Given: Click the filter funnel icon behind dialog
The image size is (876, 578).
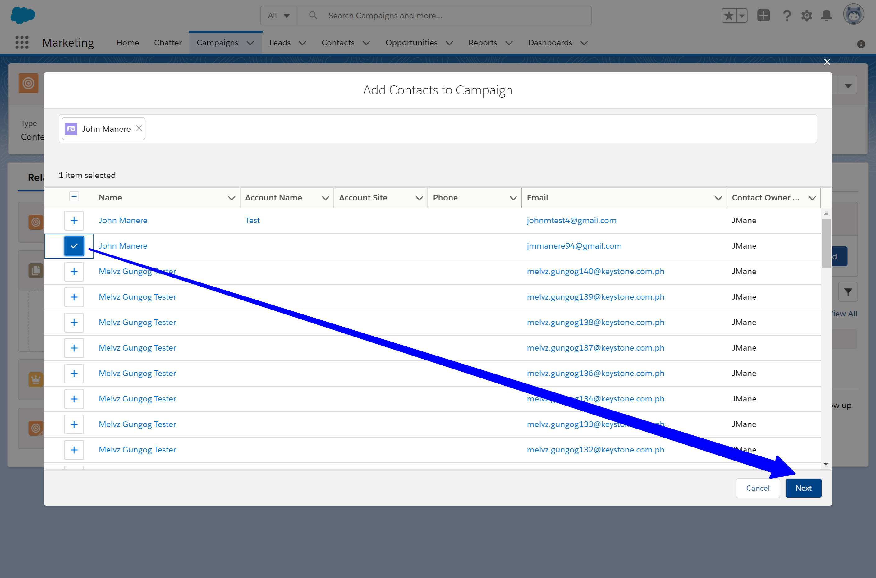Looking at the screenshot, I should coord(848,292).
